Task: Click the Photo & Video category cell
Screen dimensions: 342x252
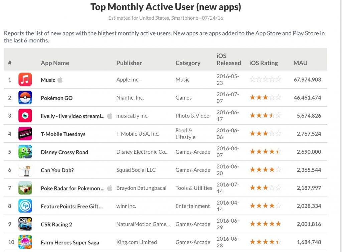Action: (x=192, y=116)
